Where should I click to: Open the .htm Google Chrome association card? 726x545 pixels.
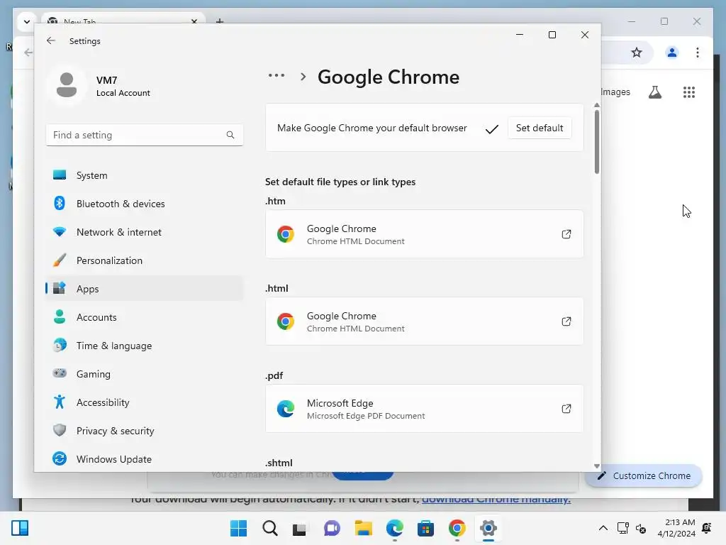point(424,234)
